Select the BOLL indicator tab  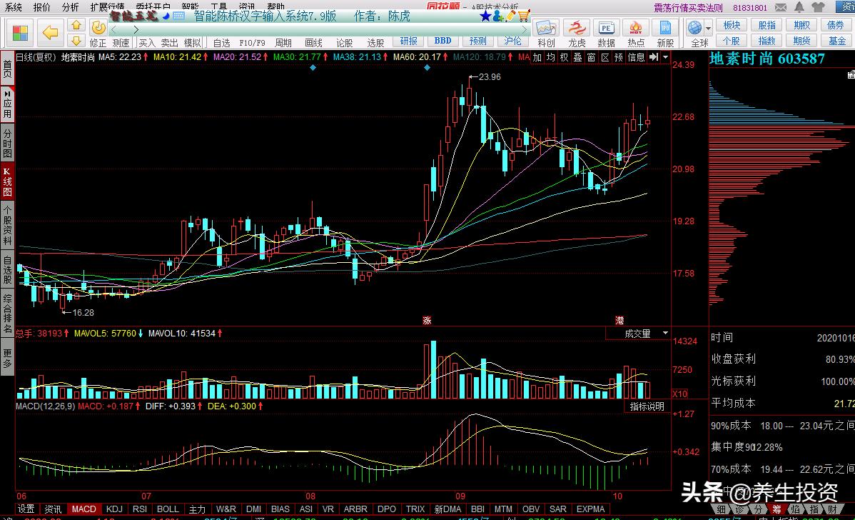168,509
